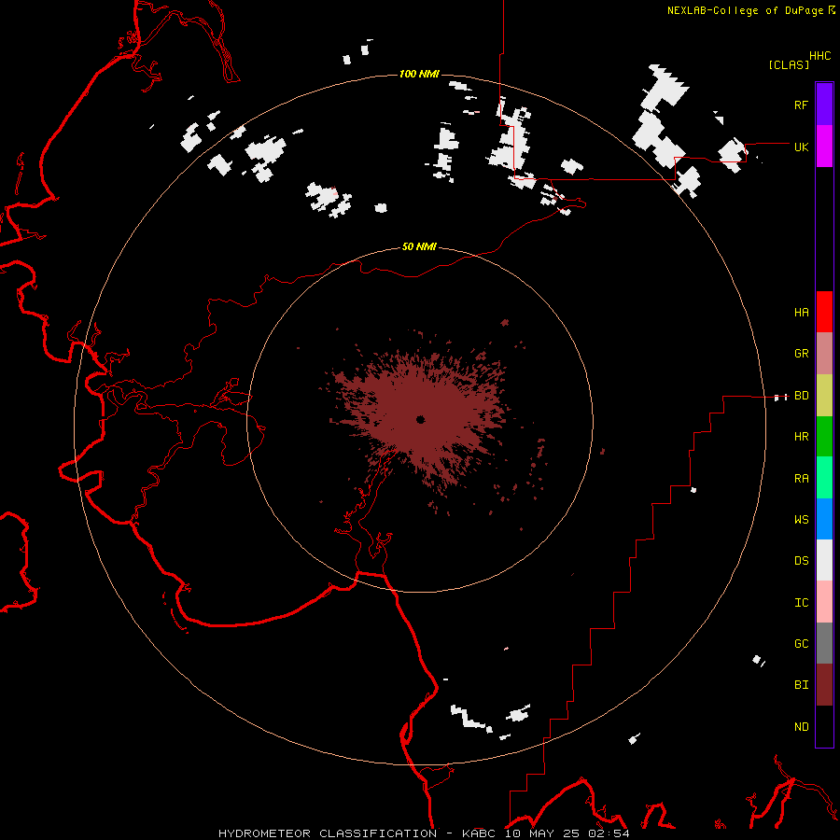Click the '02:54' timestamp text
The width and height of the screenshot is (840, 840).
[609, 833]
